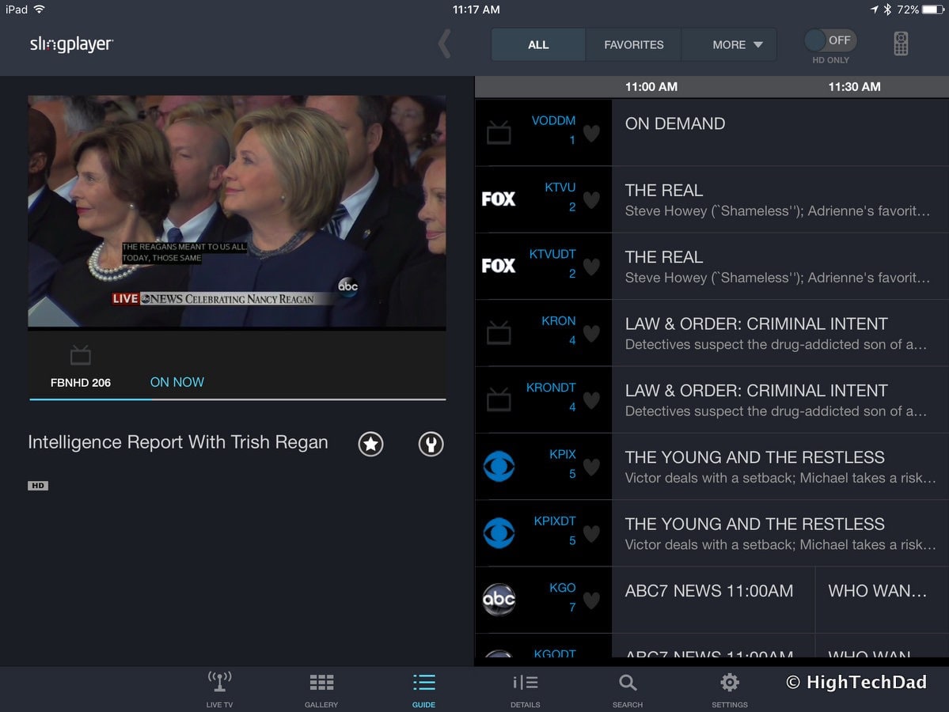
Task: Open the remote control icon
Action: click(x=901, y=44)
